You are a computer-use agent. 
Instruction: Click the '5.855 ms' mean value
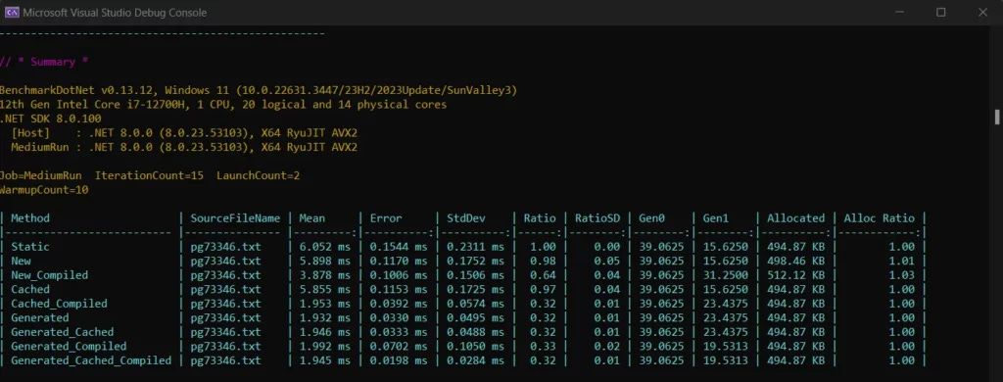(x=324, y=289)
